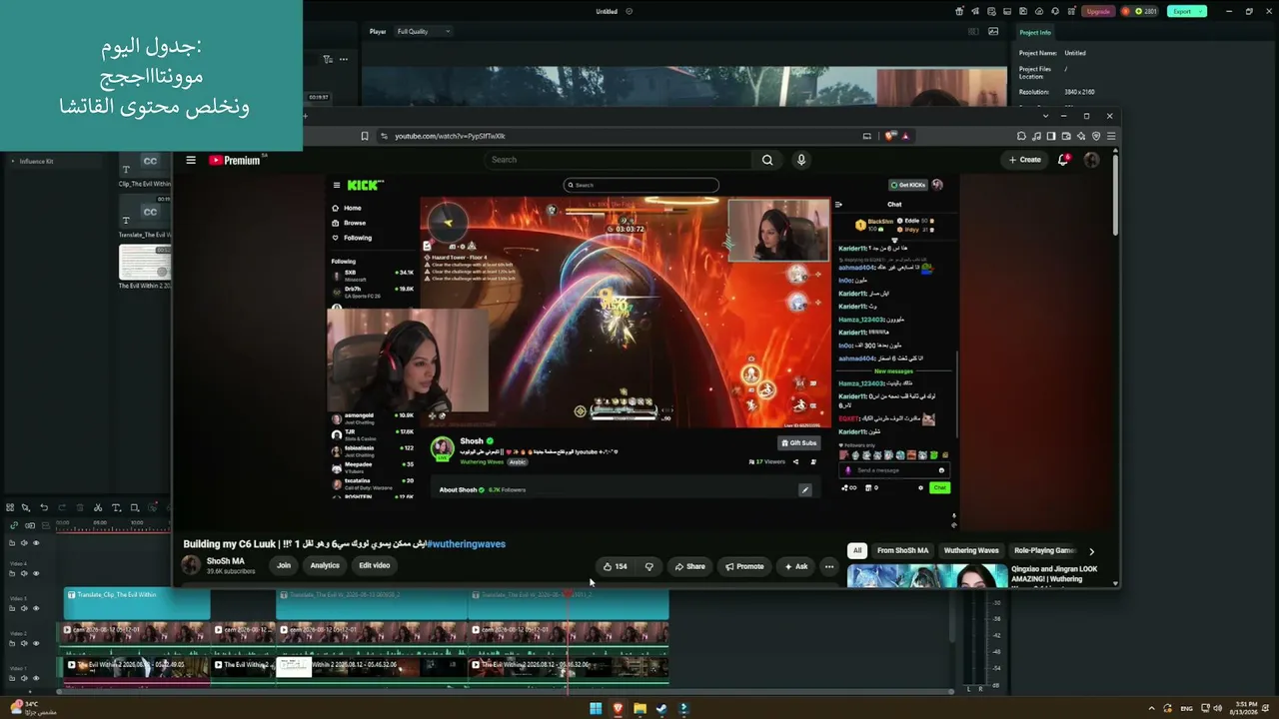
Task: Open the YouTube account avatar menu
Action: [x=1091, y=160]
